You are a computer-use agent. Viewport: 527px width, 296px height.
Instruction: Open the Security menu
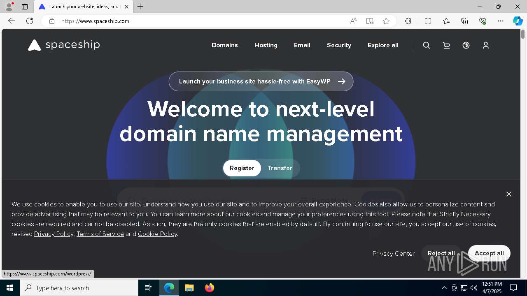(339, 45)
